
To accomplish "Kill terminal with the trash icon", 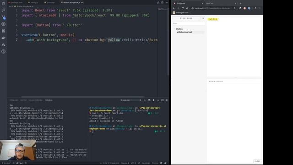I will tap(154, 100).
